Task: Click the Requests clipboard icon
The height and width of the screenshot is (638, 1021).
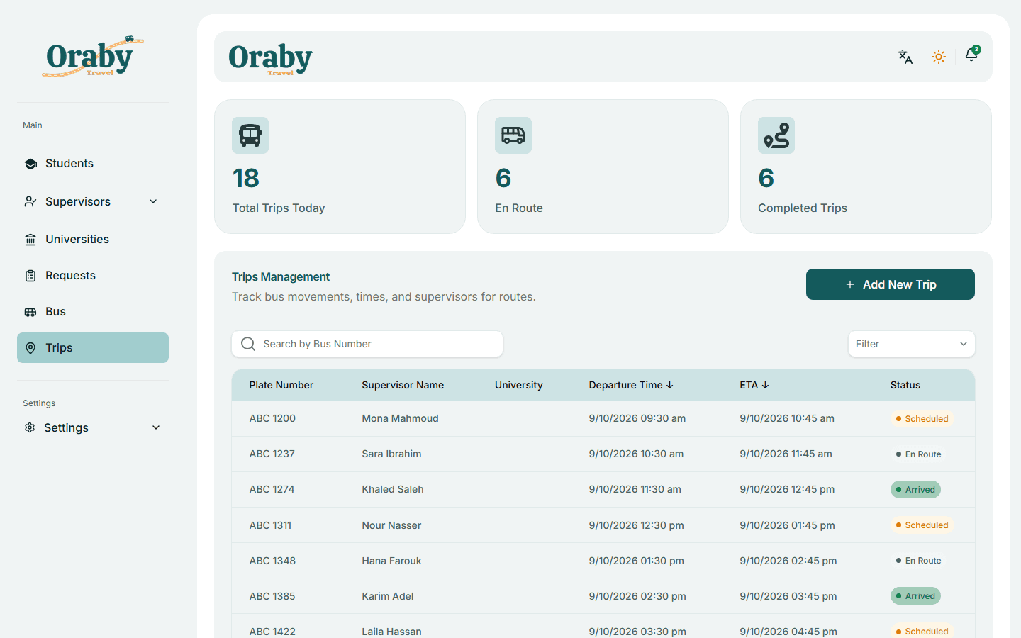Action: click(x=30, y=276)
